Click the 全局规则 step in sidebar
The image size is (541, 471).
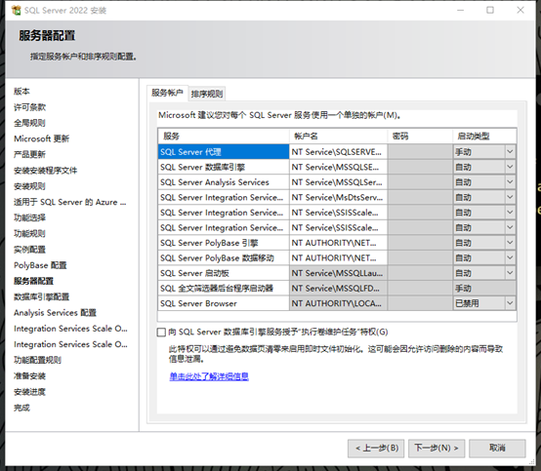click(29, 123)
